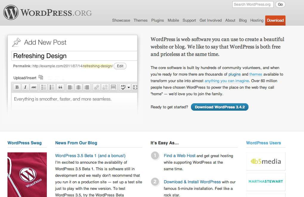Insert an ordered numbered list
This screenshot has height=197, width=304.
[x=52, y=87]
